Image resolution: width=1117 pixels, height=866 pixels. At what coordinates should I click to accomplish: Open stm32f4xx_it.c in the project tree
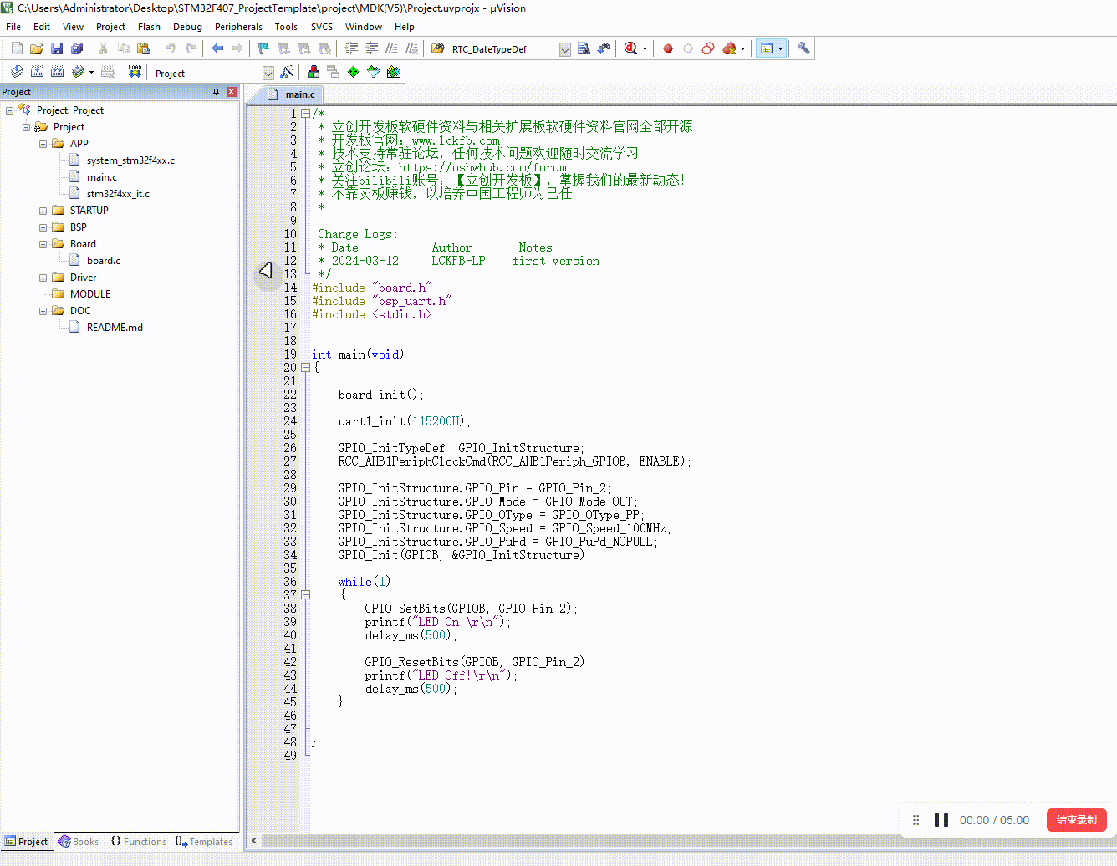pos(118,194)
